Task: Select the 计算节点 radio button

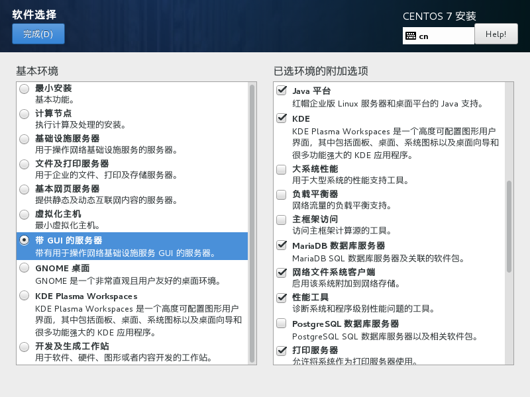Action: pyautogui.click(x=25, y=114)
